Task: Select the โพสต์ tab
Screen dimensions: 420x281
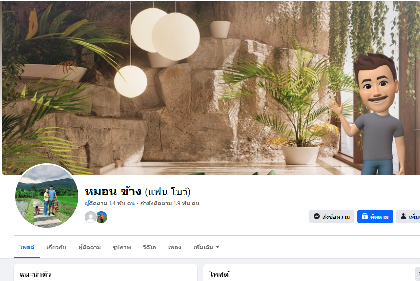Action: coord(27,247)
